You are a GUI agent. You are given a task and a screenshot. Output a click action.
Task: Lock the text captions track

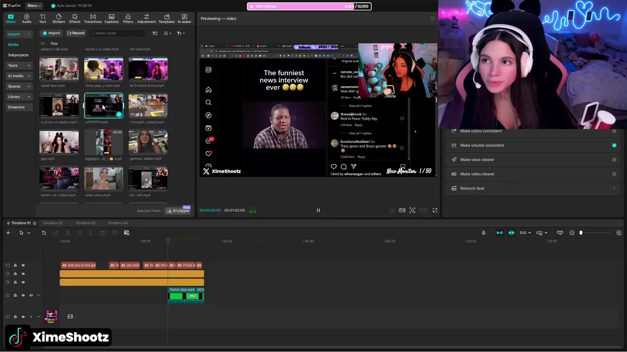pos(15,265)
